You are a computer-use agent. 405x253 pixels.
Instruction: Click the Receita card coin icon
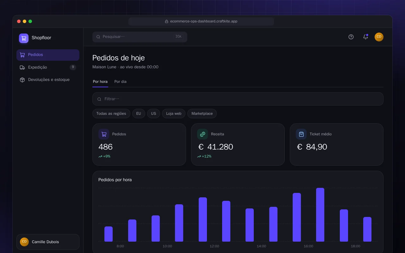202,134
